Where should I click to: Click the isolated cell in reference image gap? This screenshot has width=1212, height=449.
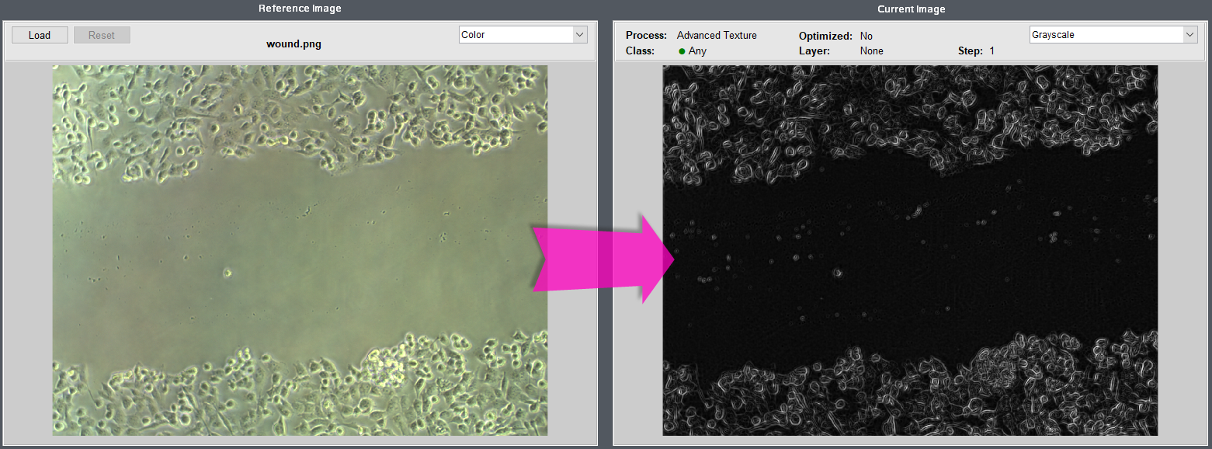(227, 273)
